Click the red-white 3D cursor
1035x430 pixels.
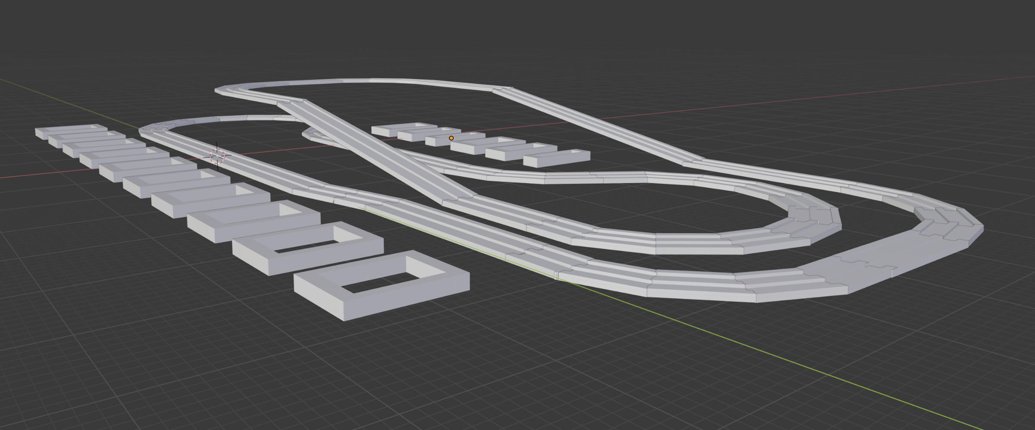(217, 156)
